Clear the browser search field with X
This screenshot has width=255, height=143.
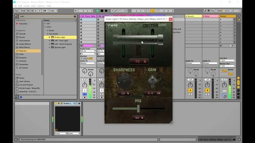pos(75,16)
